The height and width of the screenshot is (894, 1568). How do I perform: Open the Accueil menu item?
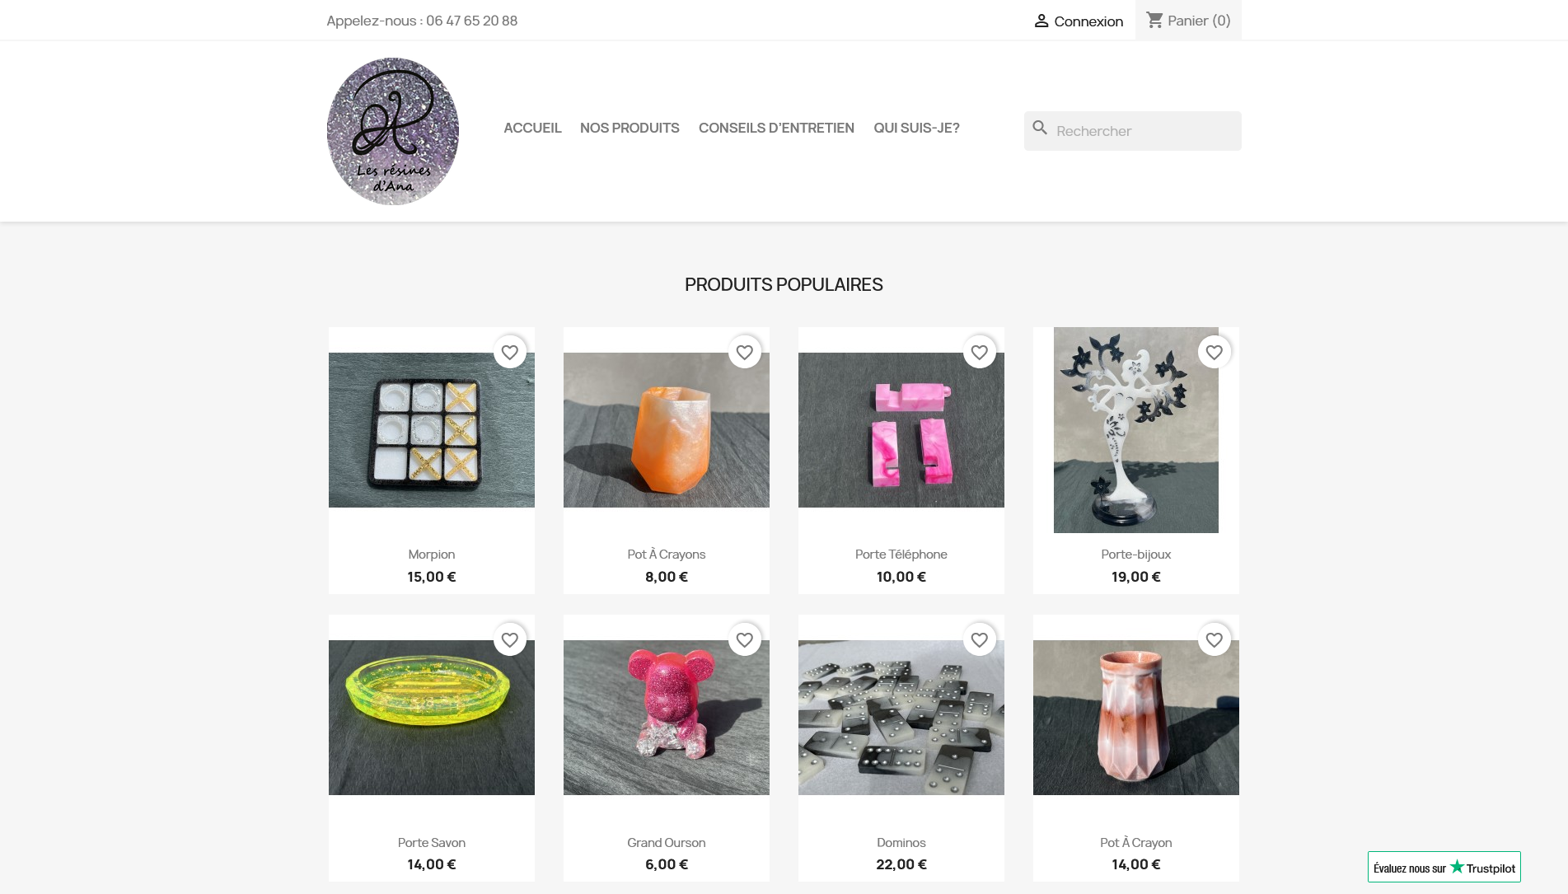pyautogui.click(x=532, y=128)
